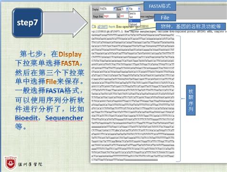Viewport: 227px width, 172px height.
Task: Choose Clipboard in the Send to list
Action: tap(134, 24)
